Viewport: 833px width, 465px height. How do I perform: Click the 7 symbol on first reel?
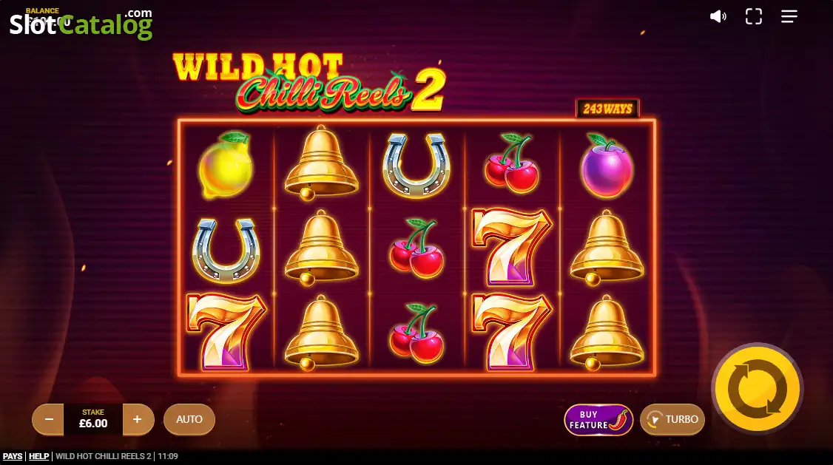[226, 332]
